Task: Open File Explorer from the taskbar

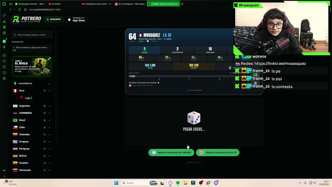Action: pyautogui.click(x=185, y=183)
